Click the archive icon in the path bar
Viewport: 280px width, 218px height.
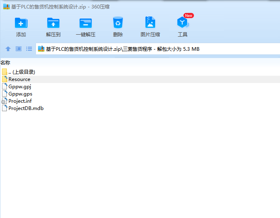click(41, 49)
